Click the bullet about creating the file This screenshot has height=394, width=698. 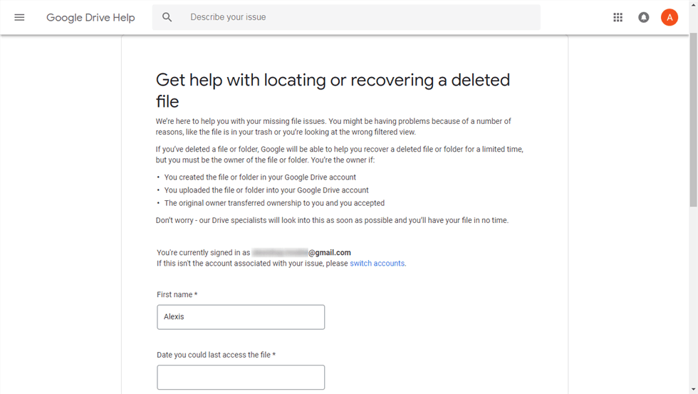click(260, 177)
